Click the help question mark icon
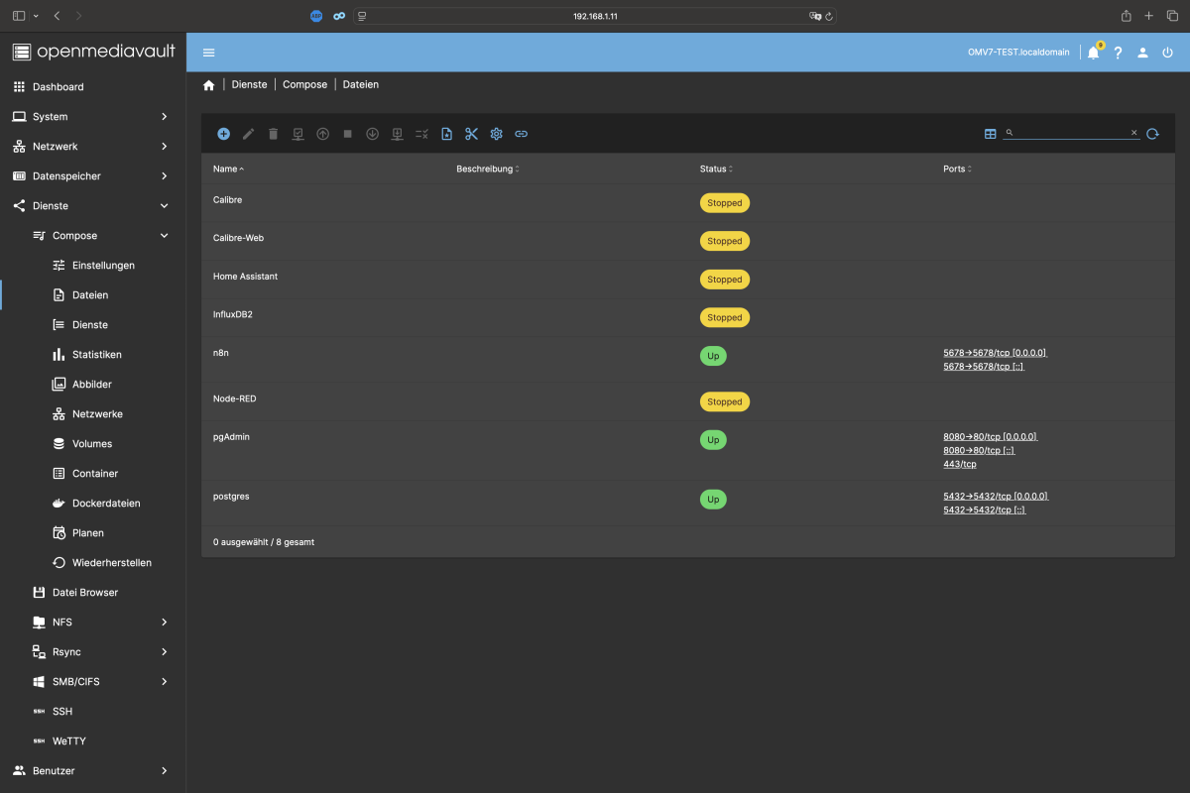 (1118, 53)
